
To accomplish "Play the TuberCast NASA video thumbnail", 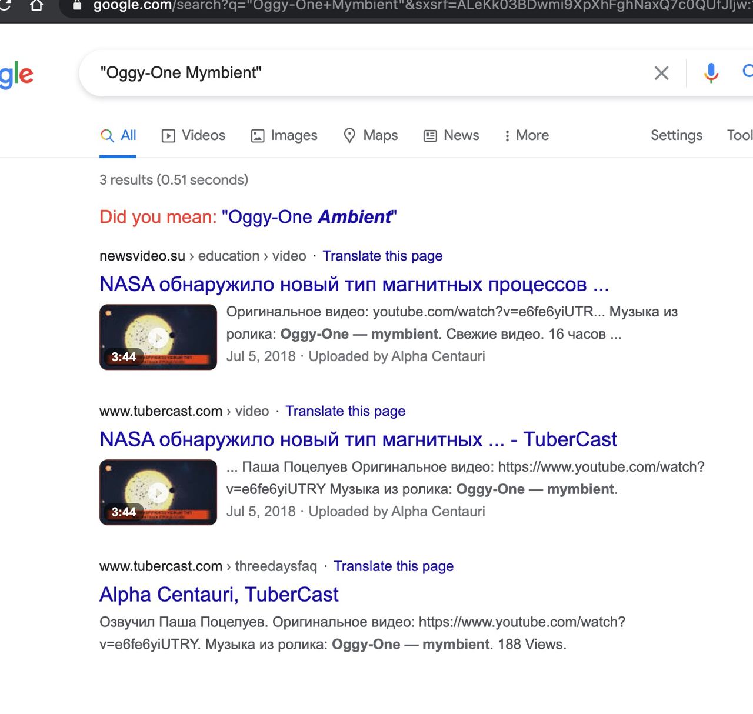I will tap(158, 492).
